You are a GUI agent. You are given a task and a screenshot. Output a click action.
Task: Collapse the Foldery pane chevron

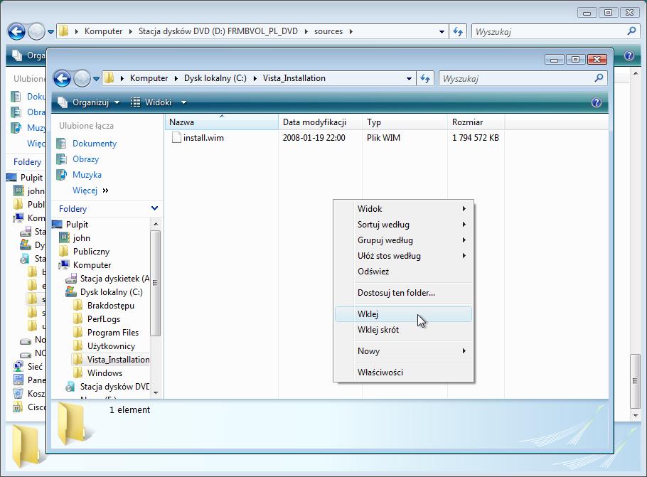pyautogui.click(x=155, y=208)
